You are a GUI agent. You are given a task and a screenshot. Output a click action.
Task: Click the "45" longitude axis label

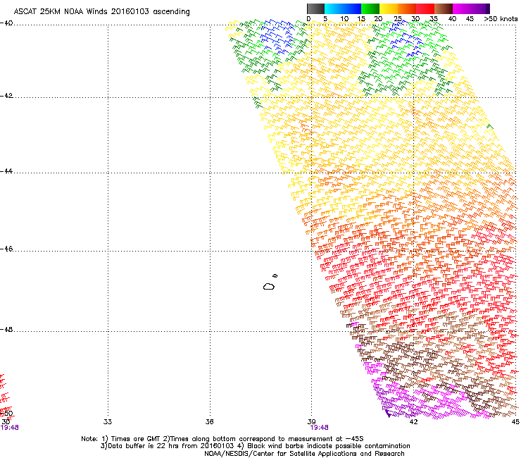(515, 422)
